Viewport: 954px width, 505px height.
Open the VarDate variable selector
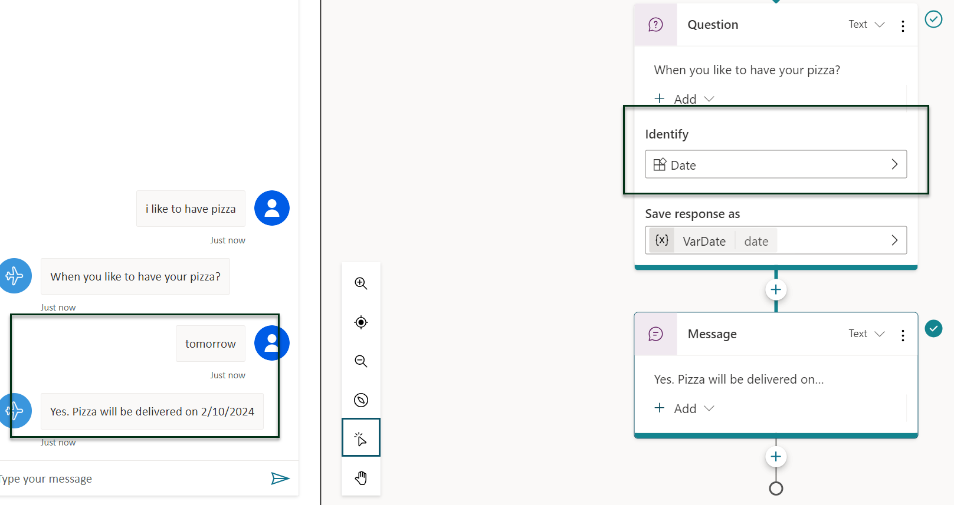coord(775,240)
